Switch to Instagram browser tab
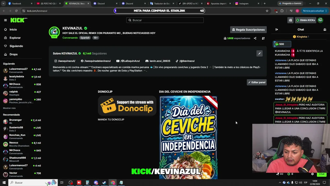Screen dimensions: 330x186 247,4
